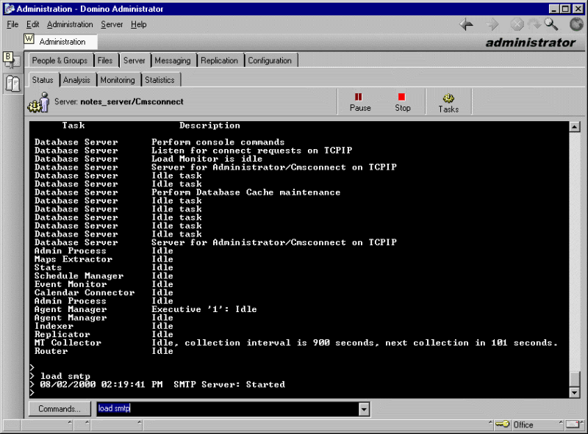588x434 pixels.
Task: Open the address book icon in sidebar
Action: [12, 83]
